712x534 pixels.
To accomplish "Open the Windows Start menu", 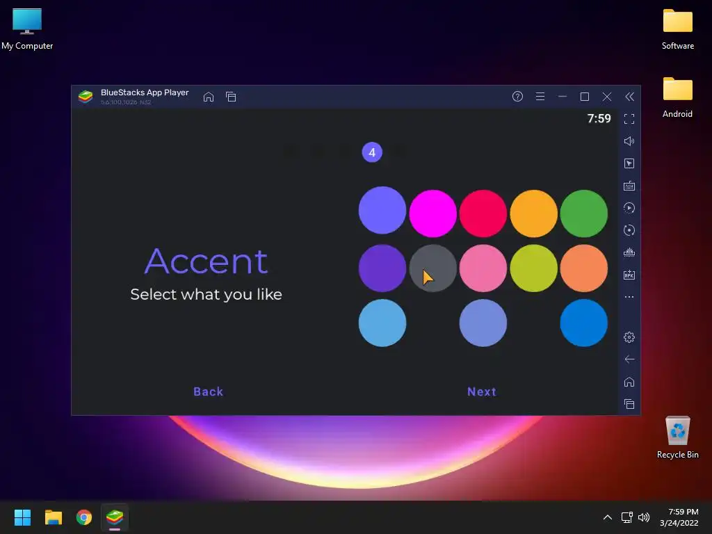I will (22, 517).
